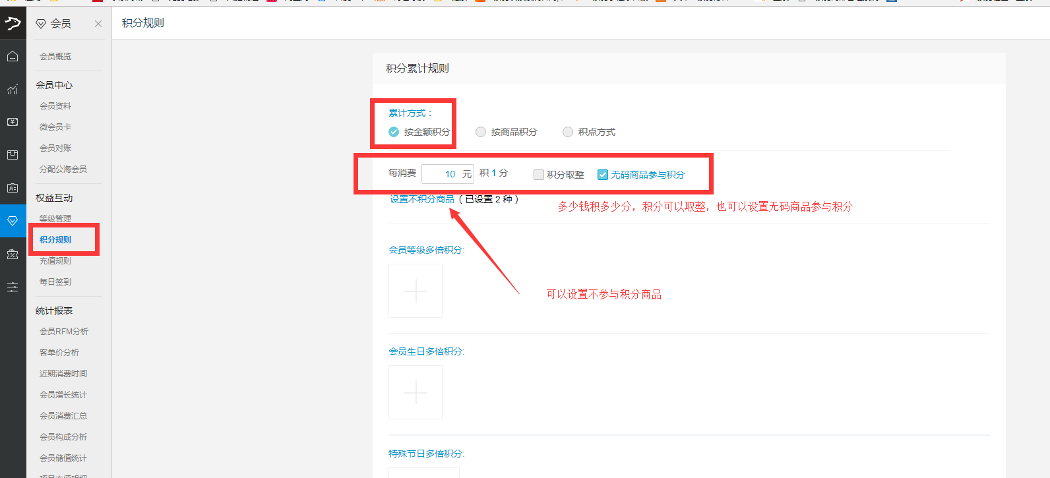
Task: Open 会员储值统计 report
Action: tap(63, 458)
